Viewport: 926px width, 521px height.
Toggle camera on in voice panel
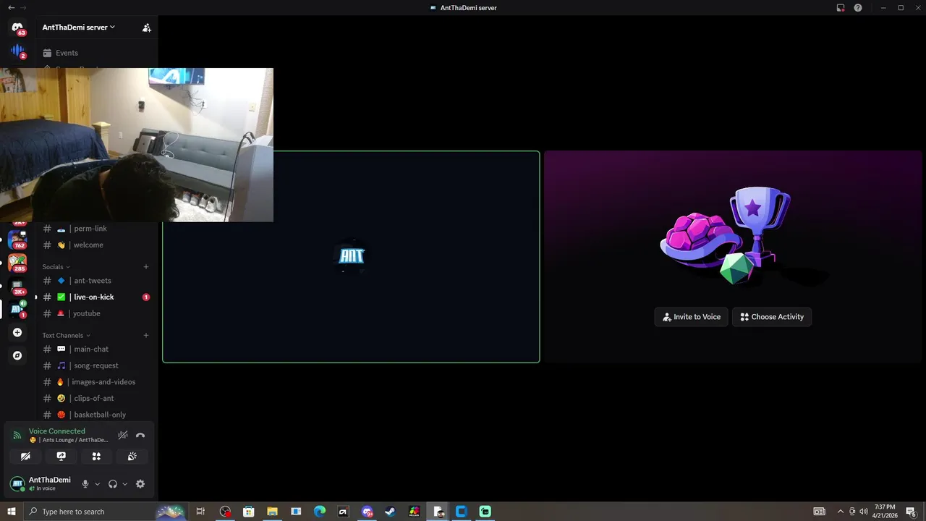[25, 457]
